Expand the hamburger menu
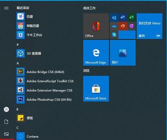Screen dimensions: 167x140 [6, 8]
